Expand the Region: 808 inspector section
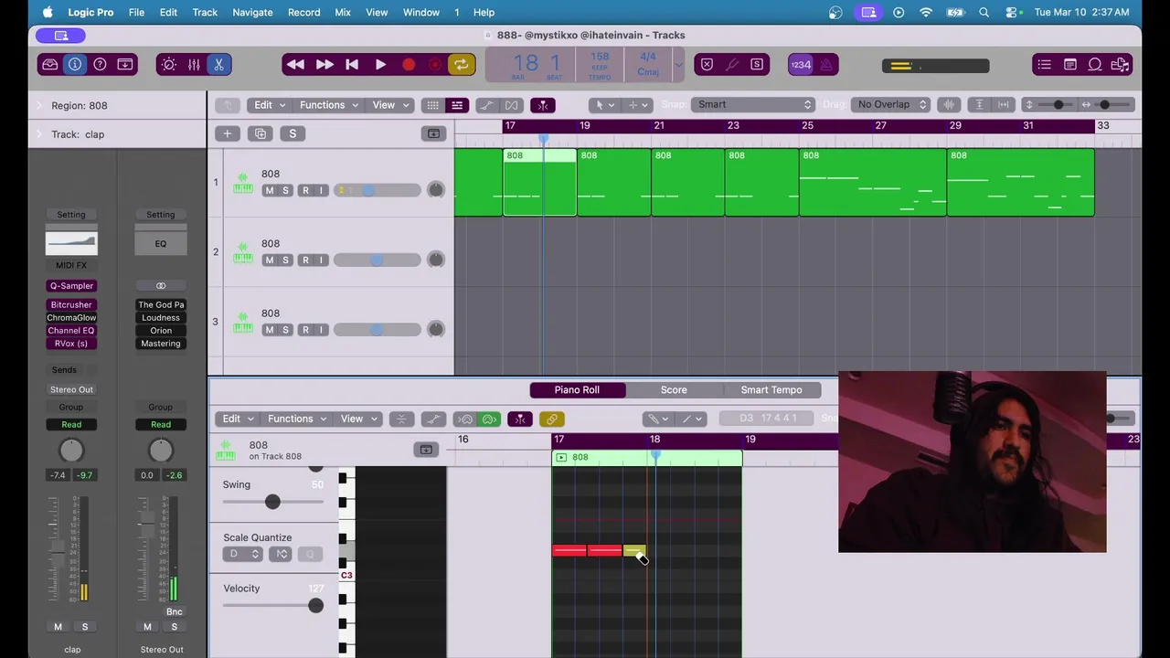Image resolution: width=1170 pixels, height=658 pixels. point(38,105)
